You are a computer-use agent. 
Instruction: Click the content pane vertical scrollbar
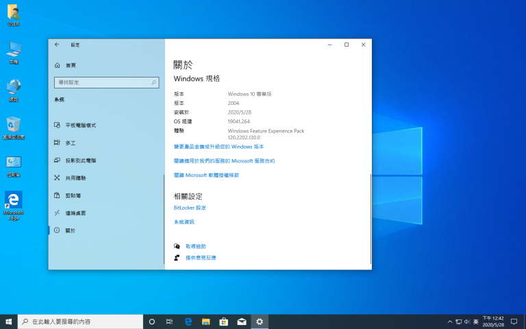click(x=371, y=219)
